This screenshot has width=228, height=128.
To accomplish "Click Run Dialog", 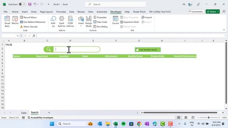I will pyautogui.click(x=100, y=27).
